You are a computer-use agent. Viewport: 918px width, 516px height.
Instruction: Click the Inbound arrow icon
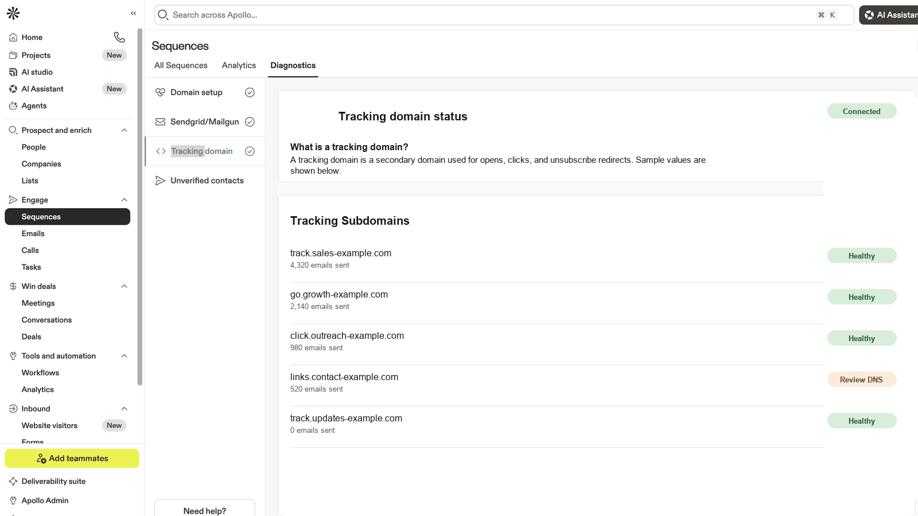13,409
